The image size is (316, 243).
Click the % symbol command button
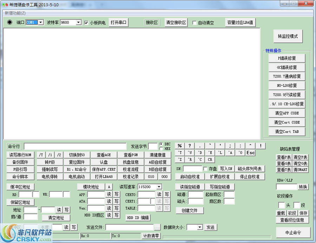pyautogui.click(x=180, y=145)
